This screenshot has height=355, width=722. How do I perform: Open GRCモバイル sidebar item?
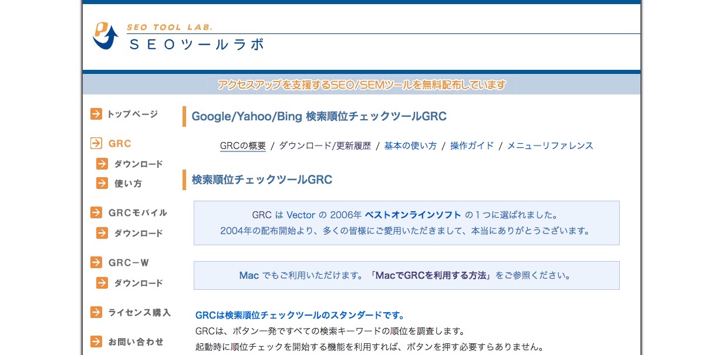(x=138, y=212)
